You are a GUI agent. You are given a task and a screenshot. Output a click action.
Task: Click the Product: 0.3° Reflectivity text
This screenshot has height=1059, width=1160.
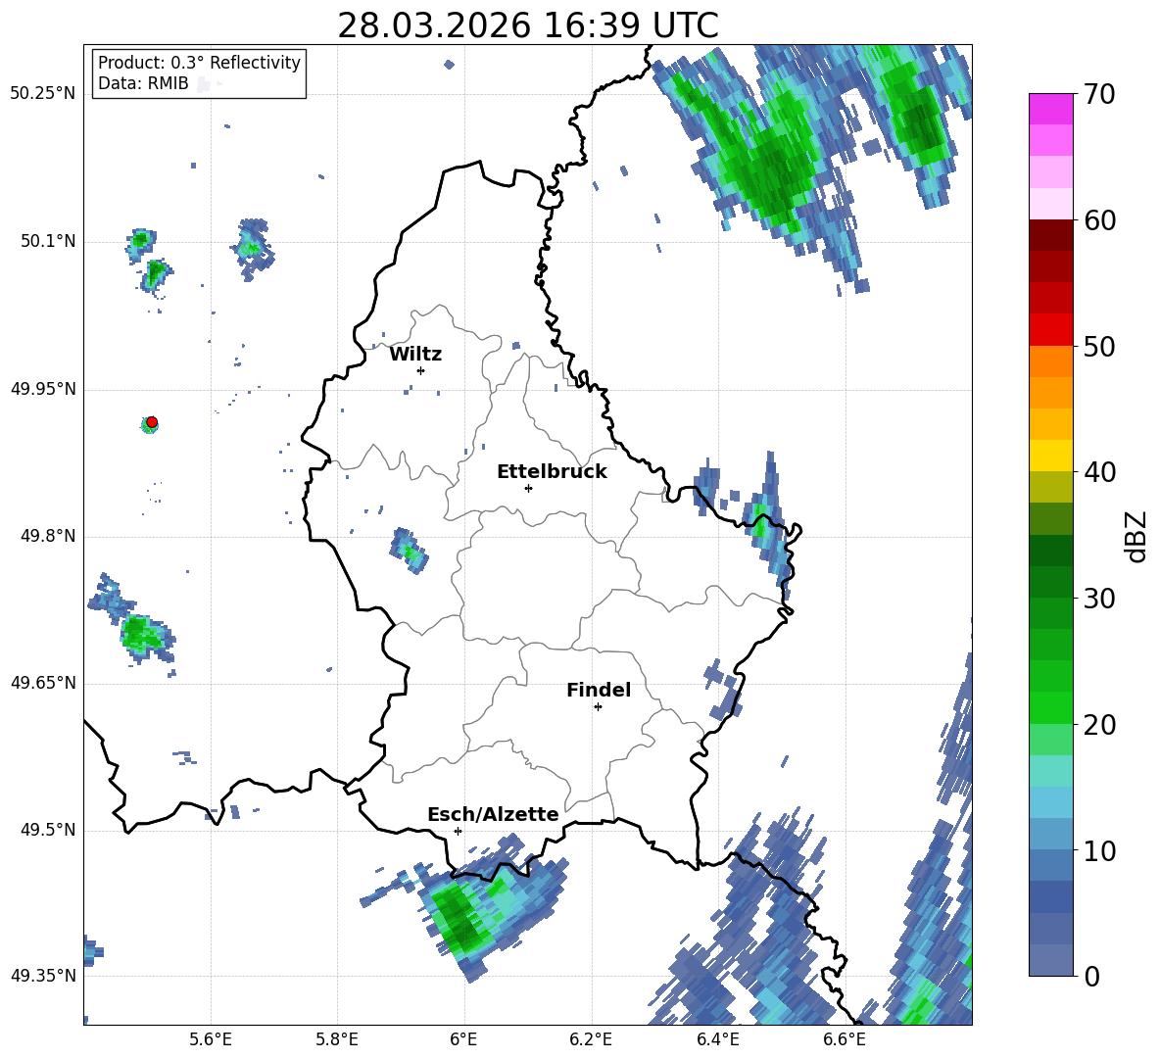point(199,63)
